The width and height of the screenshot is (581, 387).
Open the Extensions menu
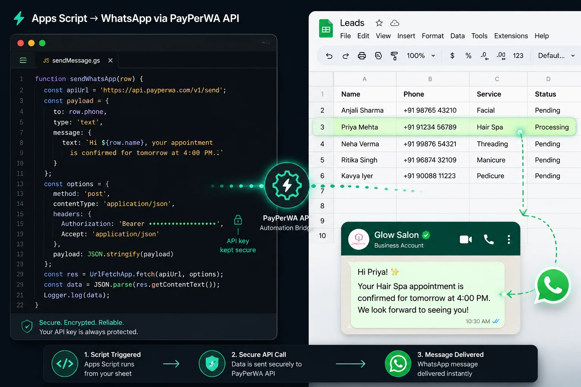[x=511, y=36]
